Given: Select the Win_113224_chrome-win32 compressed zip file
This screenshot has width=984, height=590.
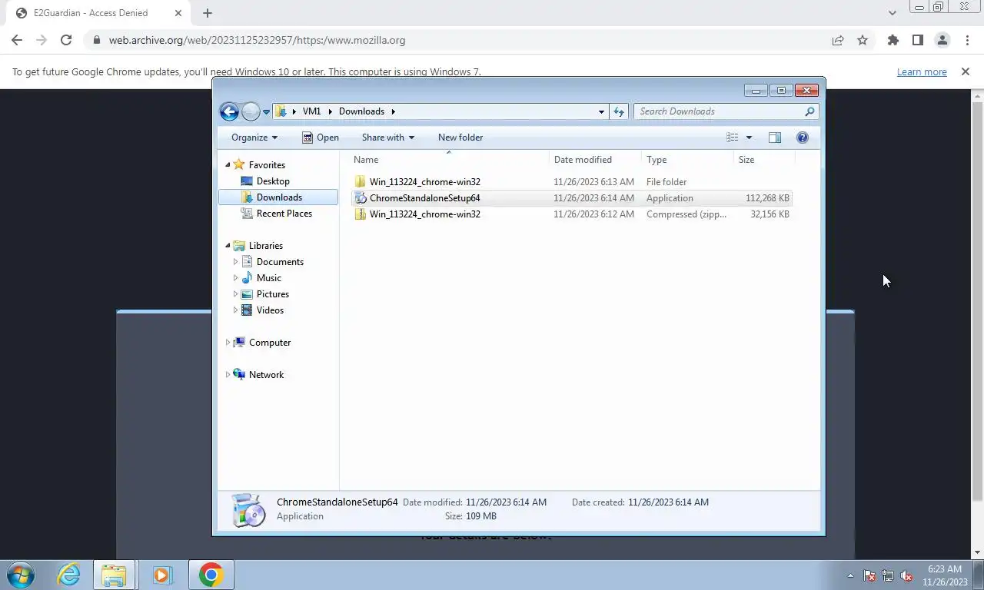Looking at the screenshot, I should 571,214.
